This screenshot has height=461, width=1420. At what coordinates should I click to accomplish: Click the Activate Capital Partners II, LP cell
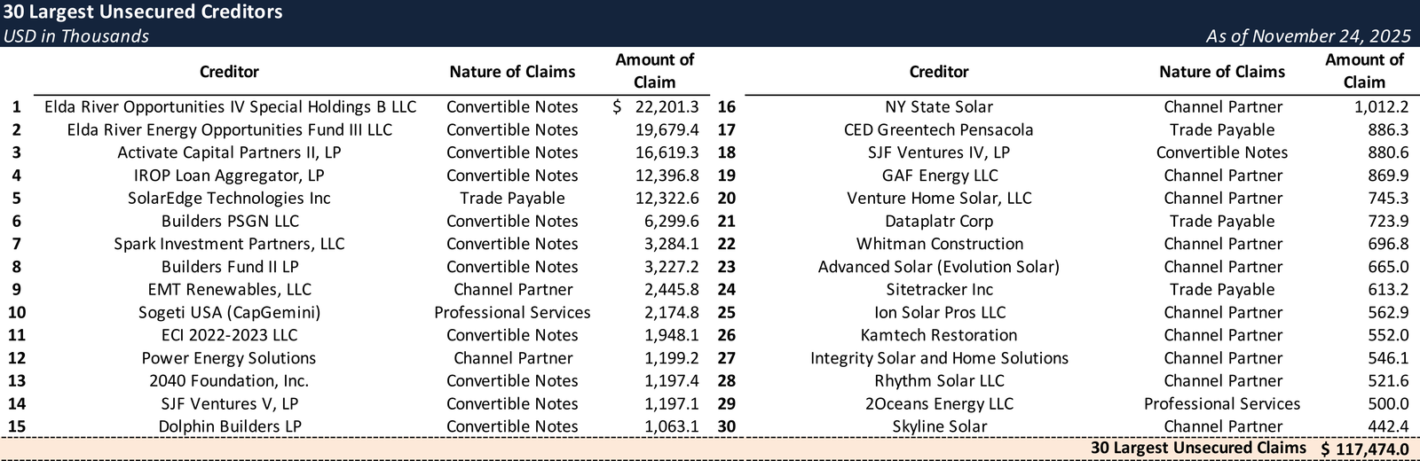229,152
